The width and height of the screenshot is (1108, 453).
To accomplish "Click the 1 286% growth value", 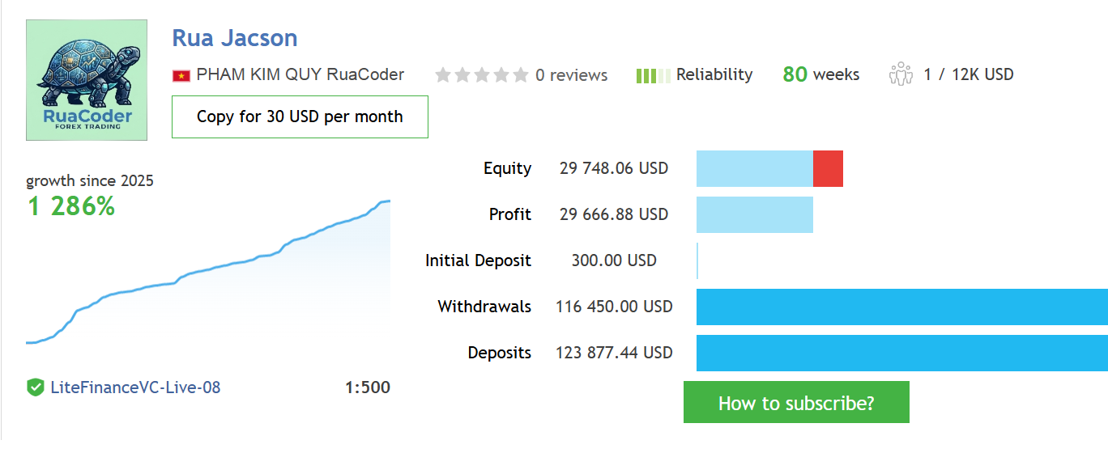I will [x=71, y=207].
